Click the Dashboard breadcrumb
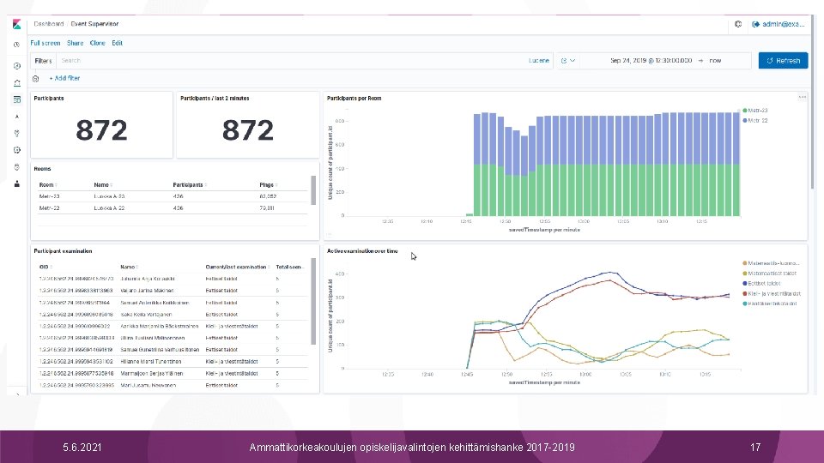824x463 pixels. (x=48, y=24)
